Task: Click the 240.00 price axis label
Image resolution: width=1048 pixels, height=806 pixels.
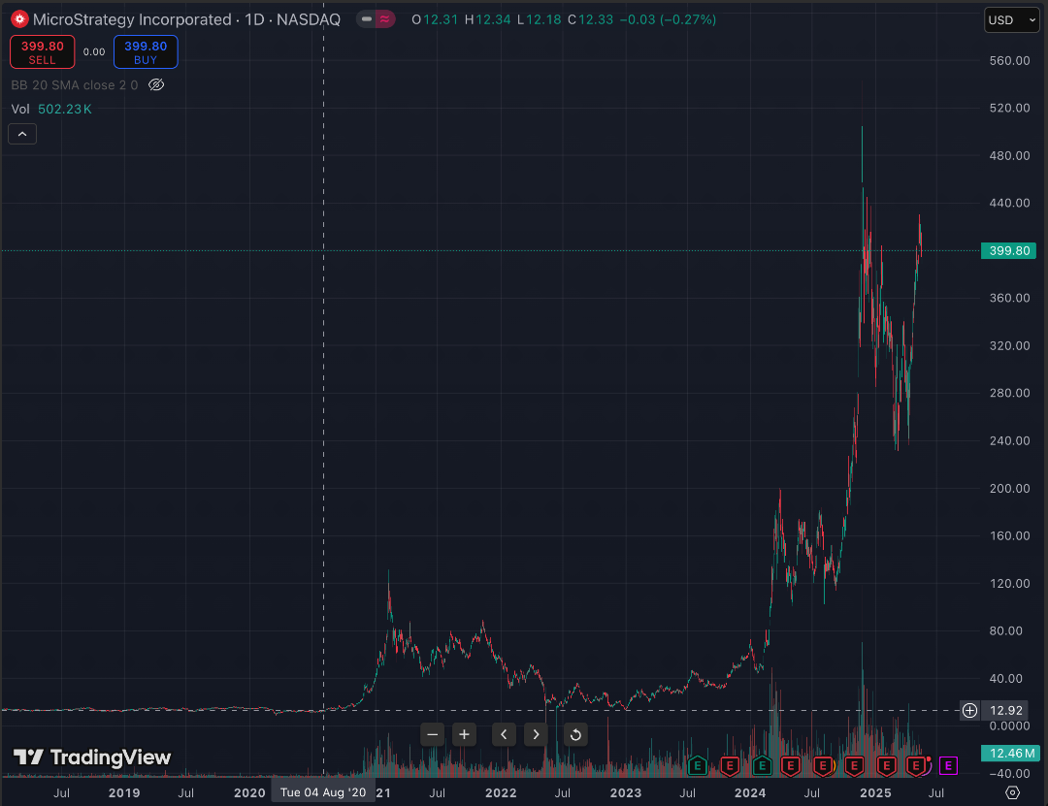Action: [x=1009, y=440]
